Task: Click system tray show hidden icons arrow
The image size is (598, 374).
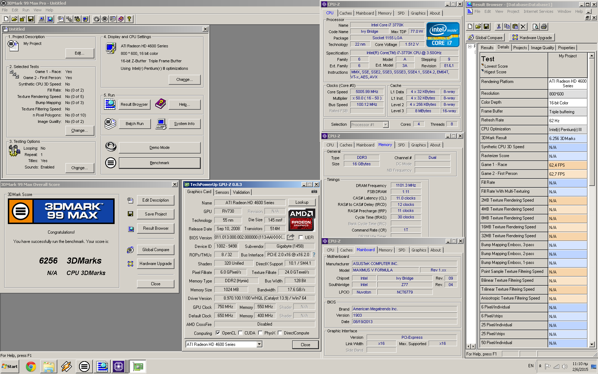Action: tap(540, 366)
